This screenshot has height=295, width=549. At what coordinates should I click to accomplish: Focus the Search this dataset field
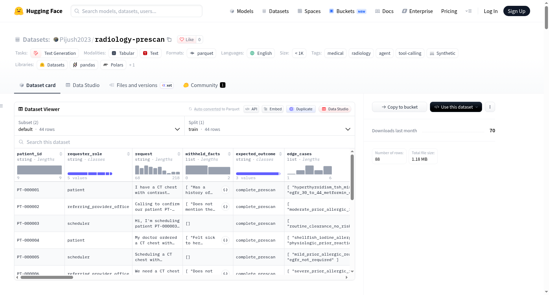[185, 142]
